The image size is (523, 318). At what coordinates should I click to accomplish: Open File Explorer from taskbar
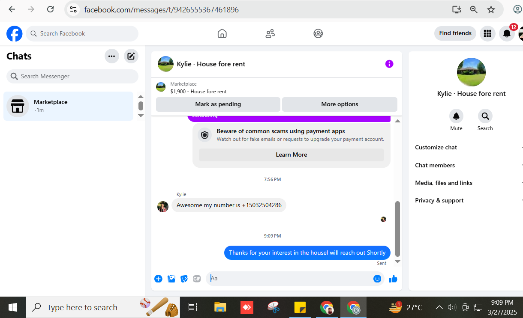click(220, 307)
